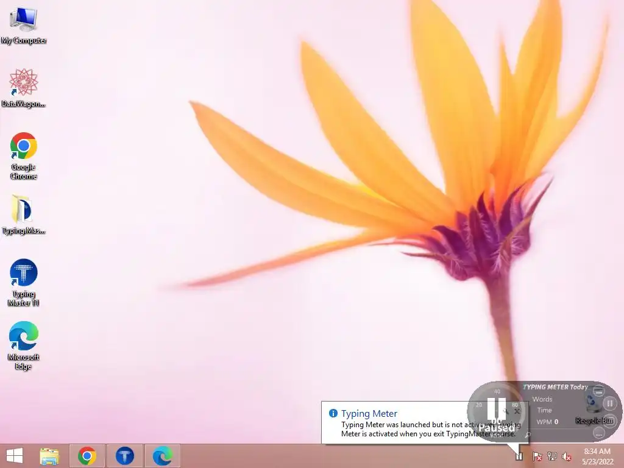
Task: Click the Time label in Typing Meter
Action: tap(544, 410)
